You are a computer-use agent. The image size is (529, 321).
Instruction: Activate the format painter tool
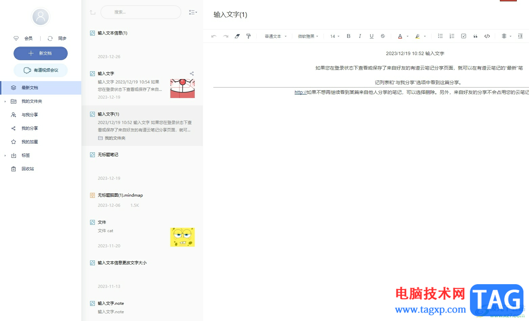(x=249, y=36)
